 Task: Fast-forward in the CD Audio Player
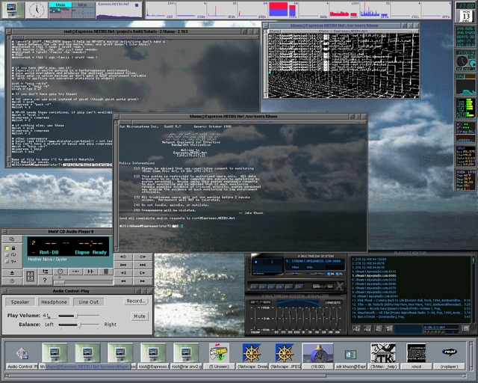(x=143, y=281)
